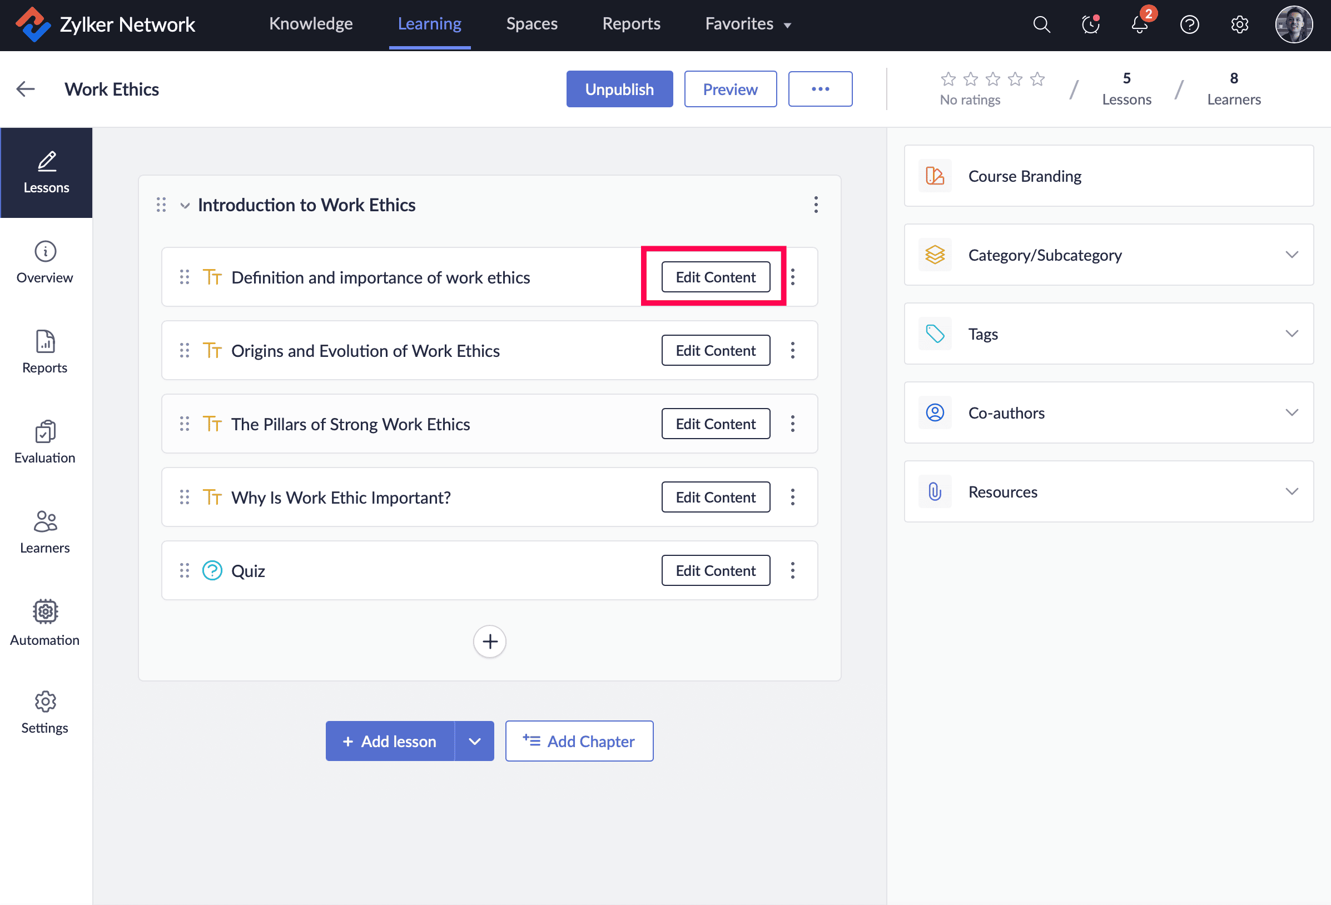Rate course with the fifth star
The image size is (1331, 905).
(x=1037, y=78)
